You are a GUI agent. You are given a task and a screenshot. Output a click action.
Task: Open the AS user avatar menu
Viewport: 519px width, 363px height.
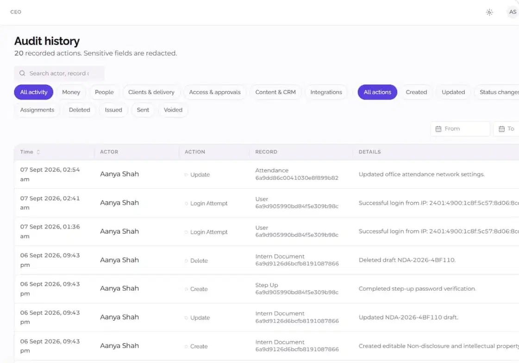pos(513,12)
